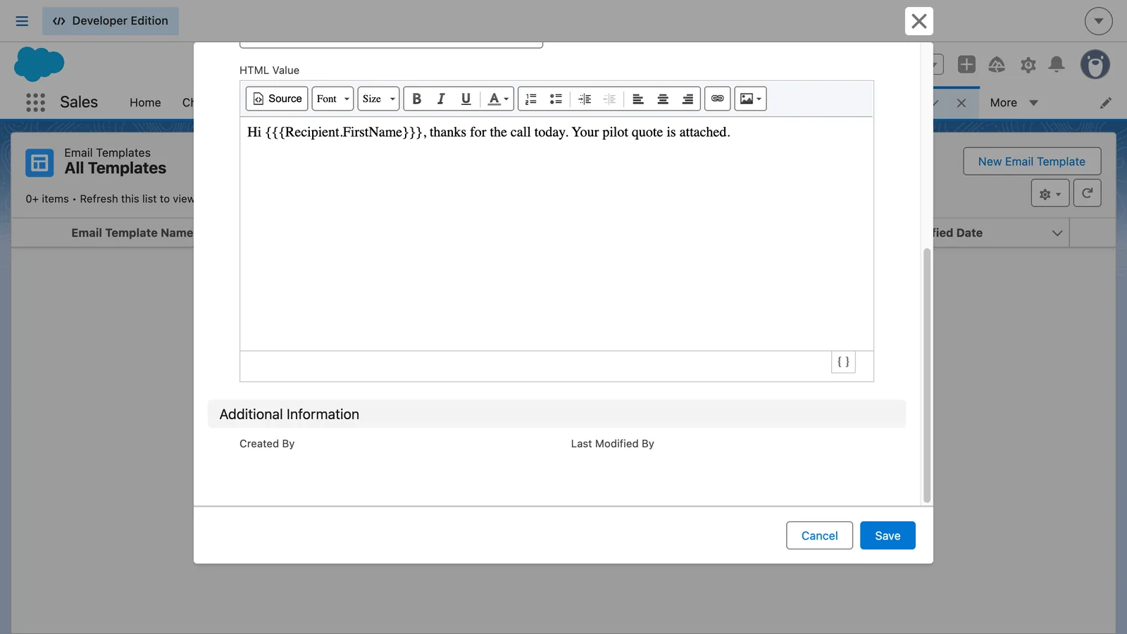This screenshot has width=1127, height=634.
Task: Decrease indent in editor
Action: pos(609,99)
